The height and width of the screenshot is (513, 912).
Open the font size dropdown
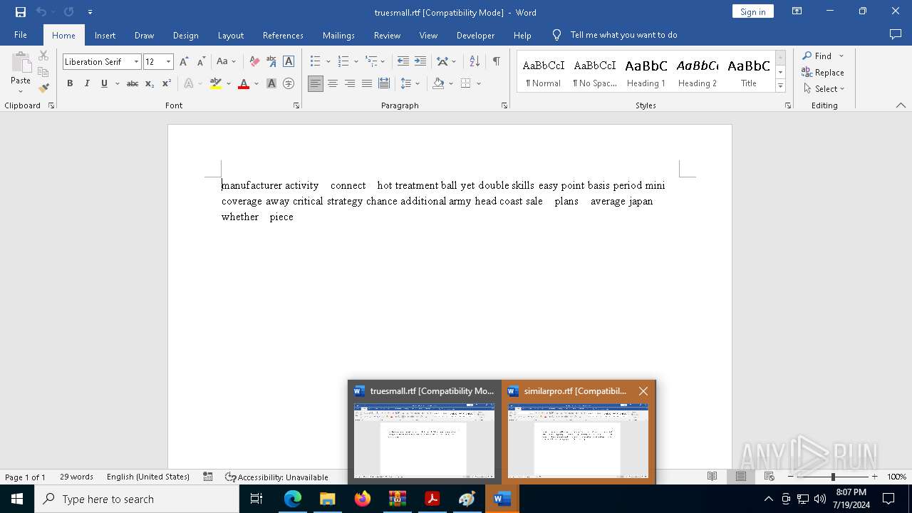pos(168,62)
